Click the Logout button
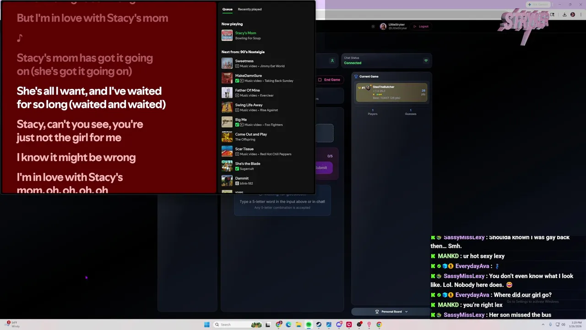Viewport: 586px width, 330px height. pyautogui.click(x=421, y=27)
